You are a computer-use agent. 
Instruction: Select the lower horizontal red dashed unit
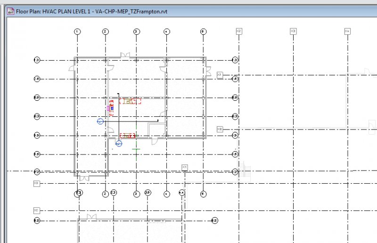[x=127, y=136]
